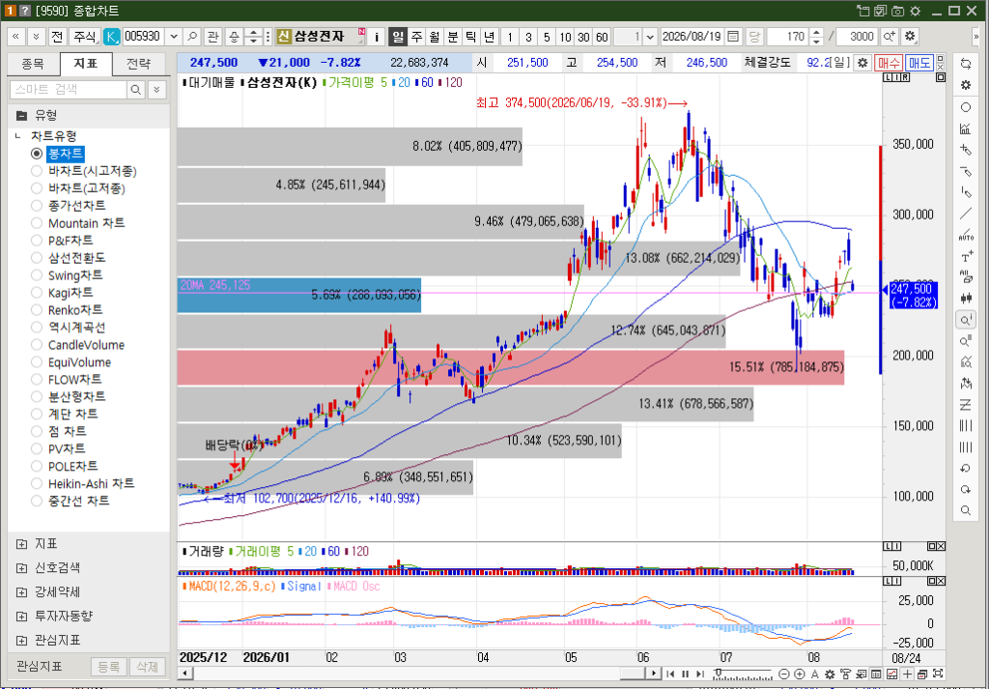The image size is (989, 689).
Task: Open bottom toolbar chart settings gear
Action: coord(830,674)
